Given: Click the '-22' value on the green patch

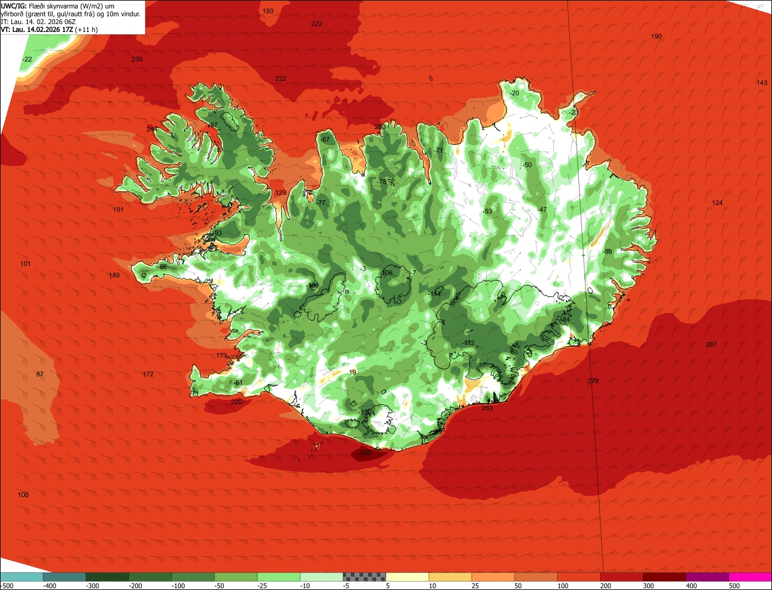Looking at the screenshot, I should tap(27, 59).
